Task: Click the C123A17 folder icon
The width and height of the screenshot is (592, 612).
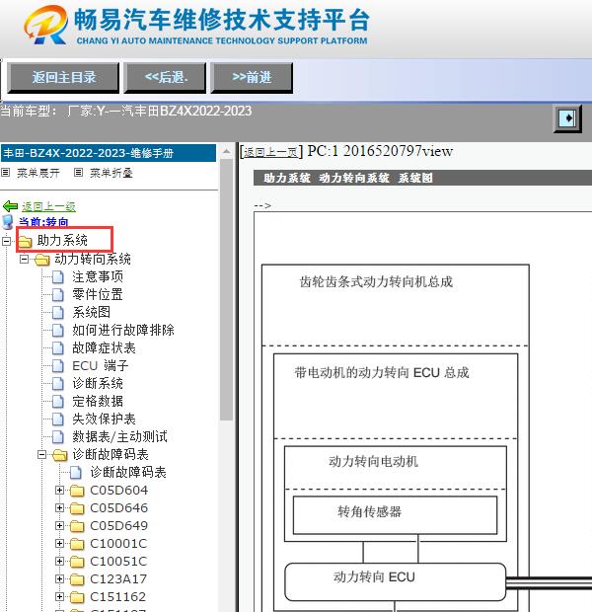Action: tap(77, 579)
